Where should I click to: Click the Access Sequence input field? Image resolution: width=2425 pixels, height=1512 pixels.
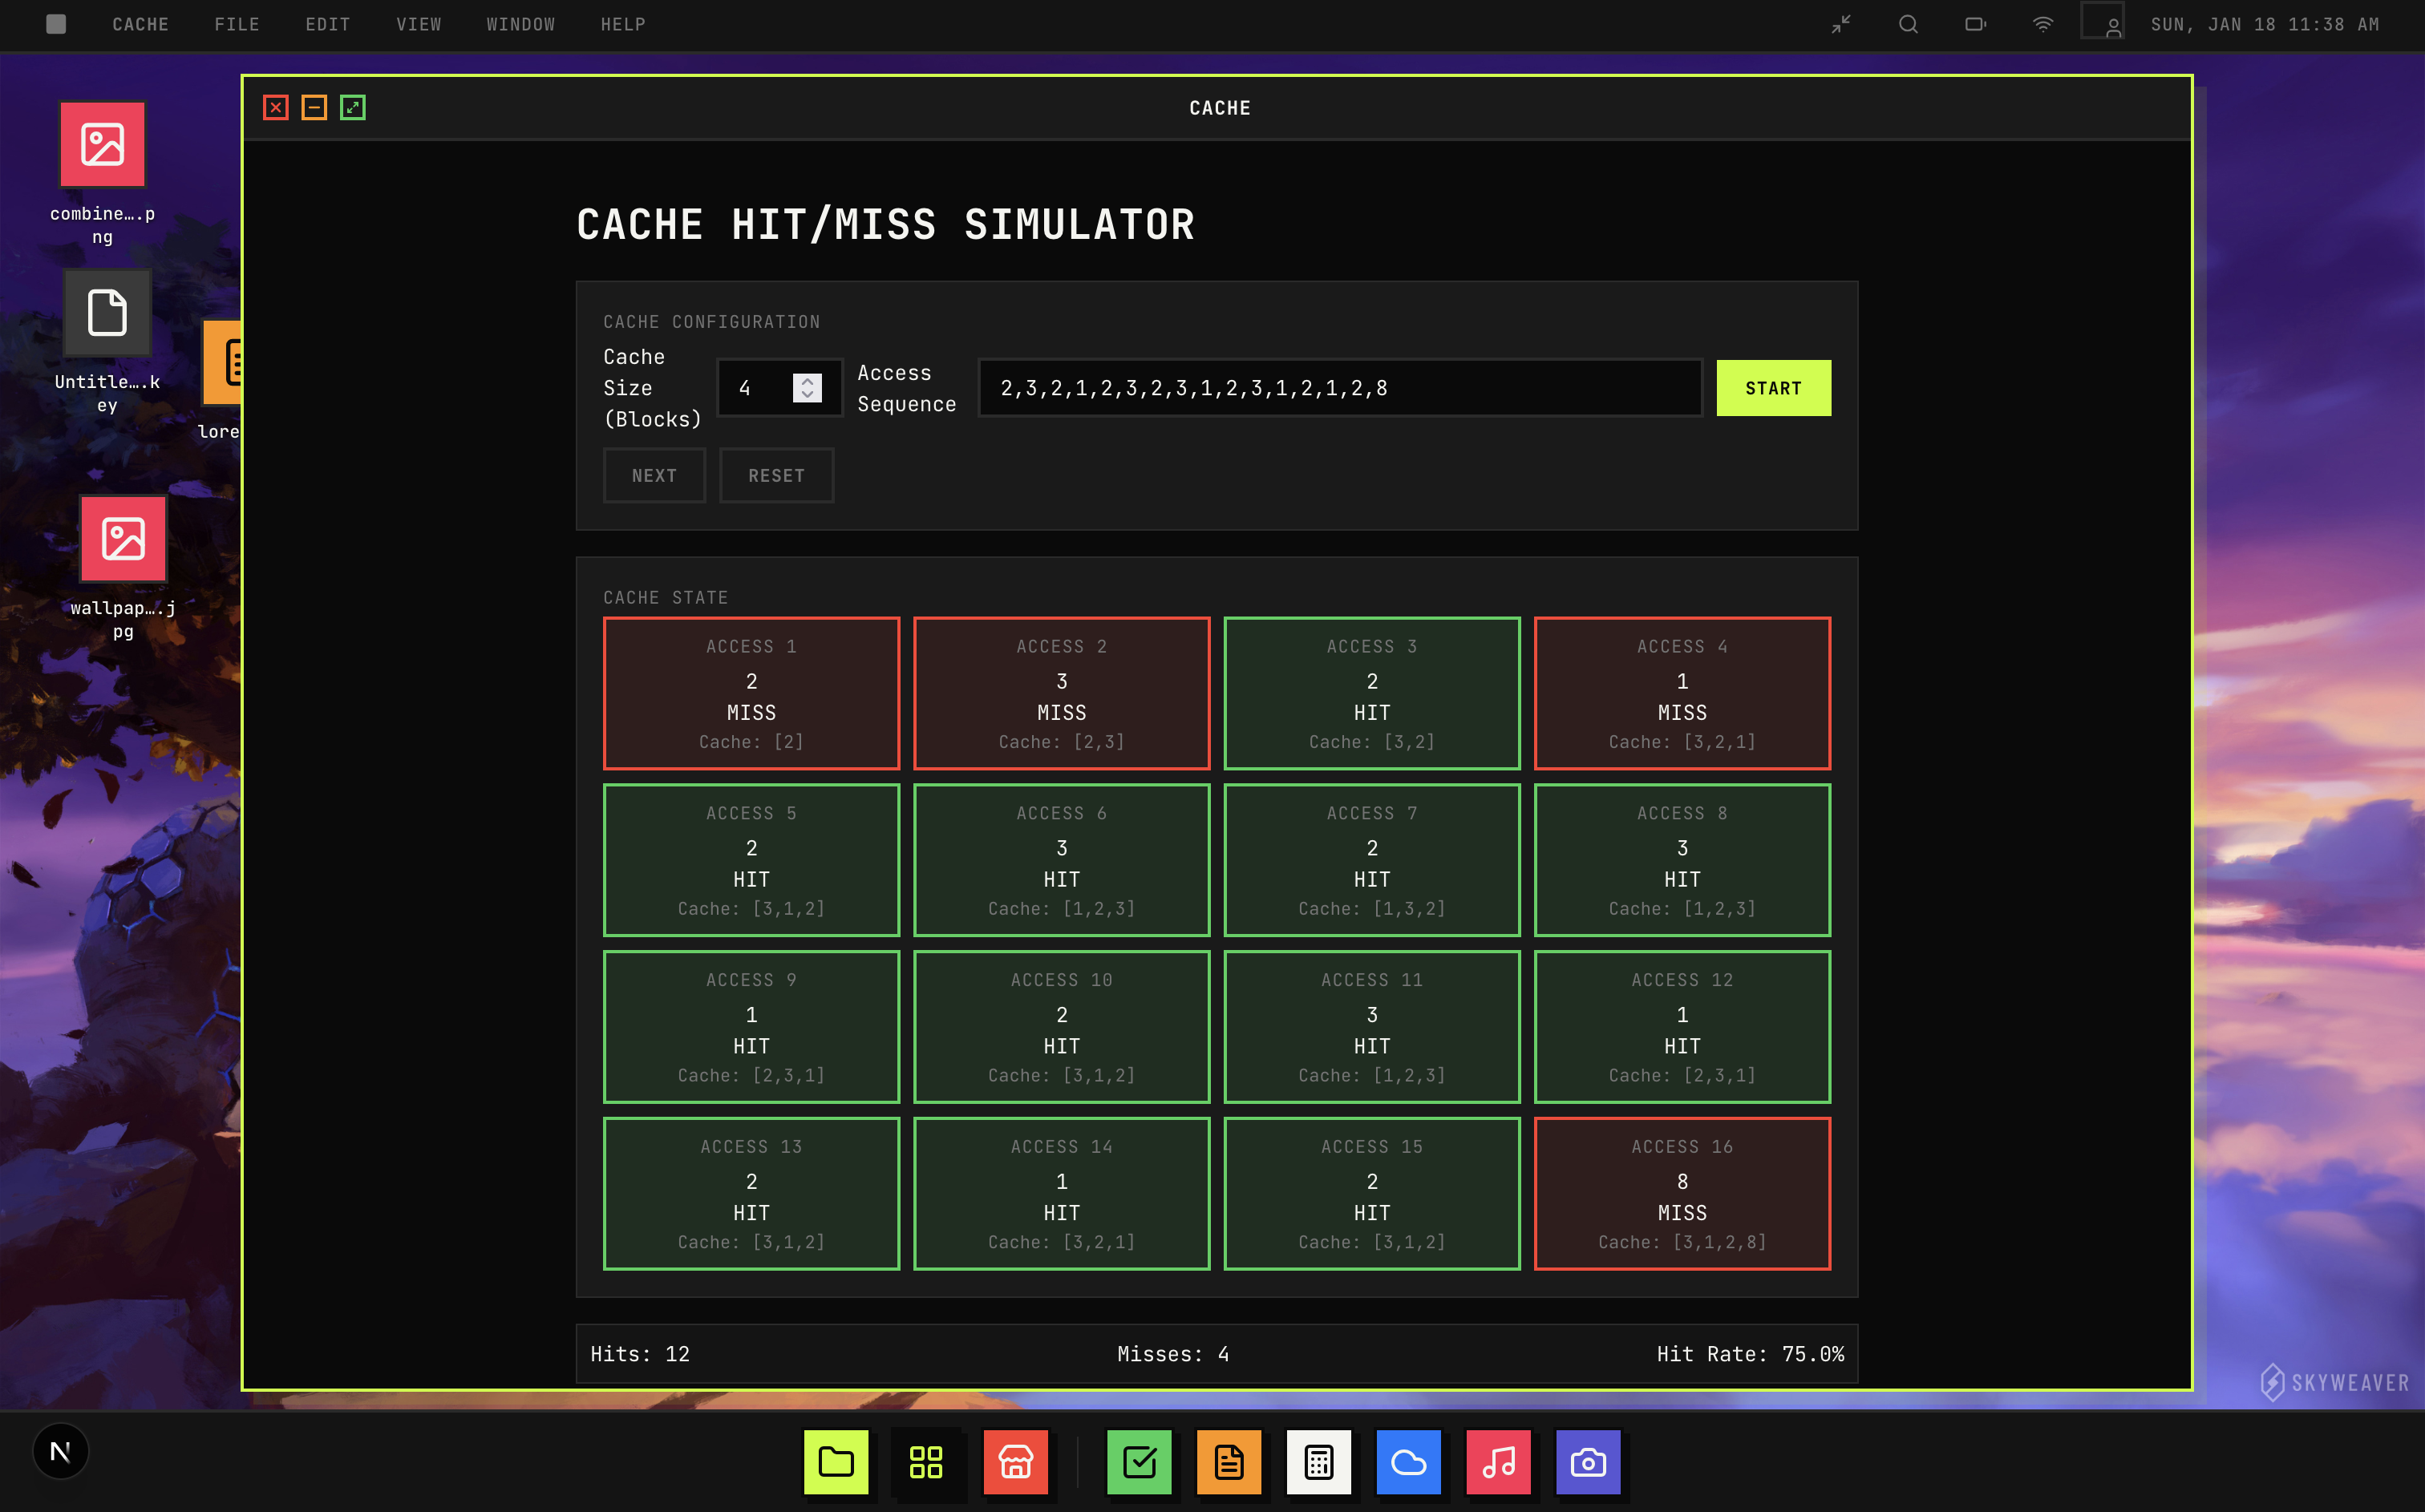[1340, 388]
